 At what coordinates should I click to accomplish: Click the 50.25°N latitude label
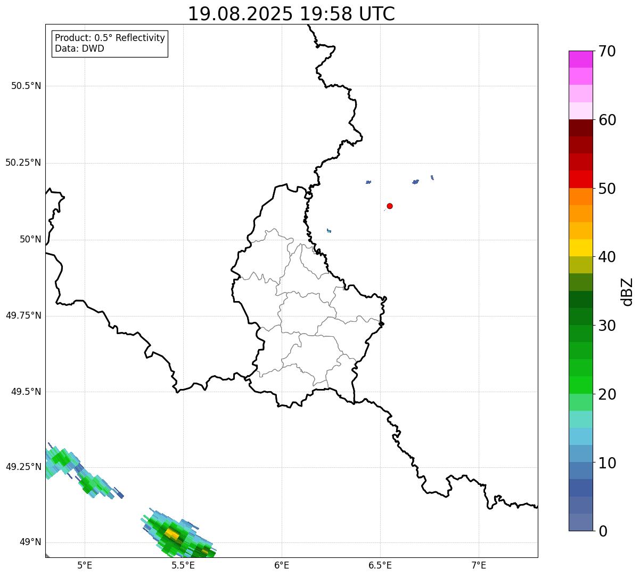point(23,163)
